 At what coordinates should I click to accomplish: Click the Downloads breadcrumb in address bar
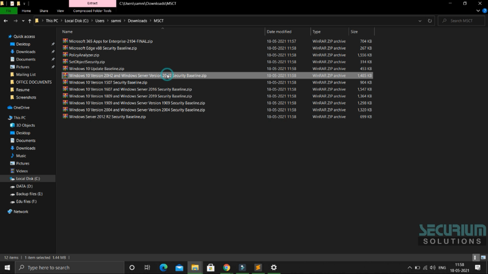click(137, 21)
